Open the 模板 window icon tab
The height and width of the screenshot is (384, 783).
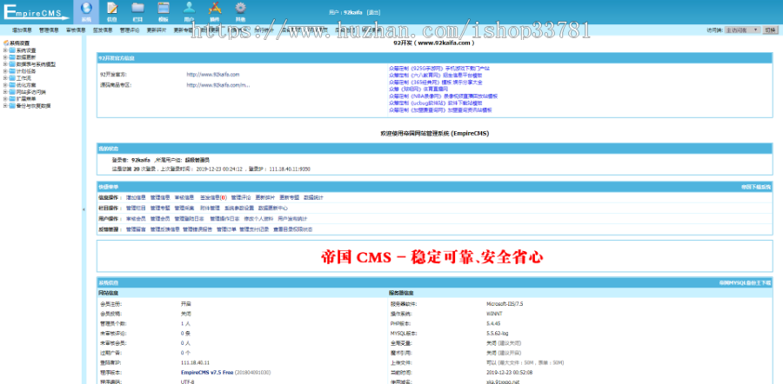click(164, 11)
